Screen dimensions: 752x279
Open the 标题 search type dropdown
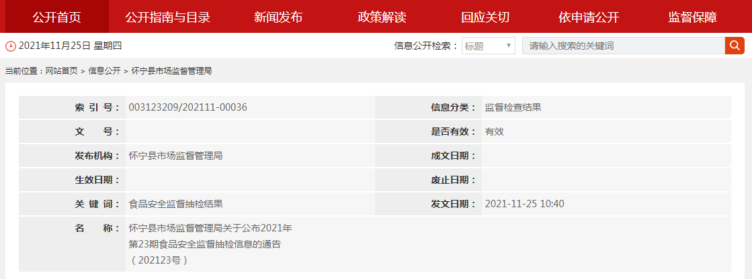[488, 46]
